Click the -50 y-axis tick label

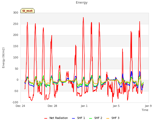coord(16,91)
